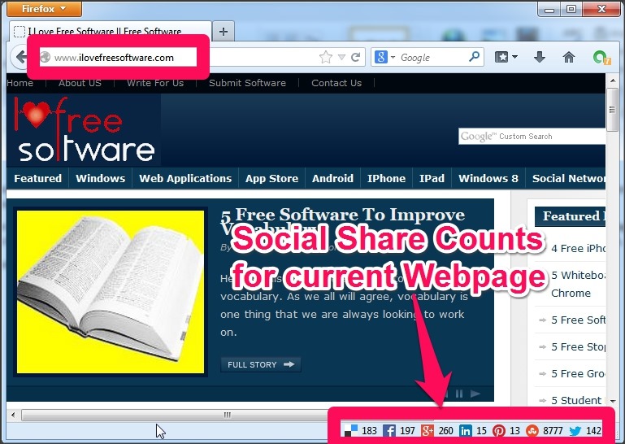
Task: Open the bookmarks menu icon
Action: pos(506,57)
